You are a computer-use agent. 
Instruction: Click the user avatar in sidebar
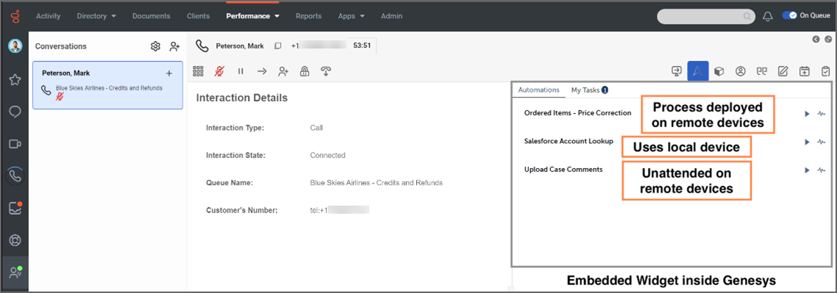[x=15, y=46]
